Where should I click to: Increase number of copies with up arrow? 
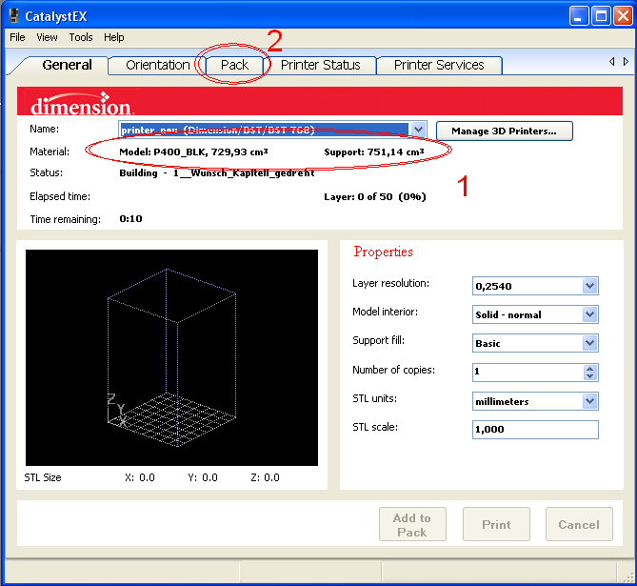590,368
